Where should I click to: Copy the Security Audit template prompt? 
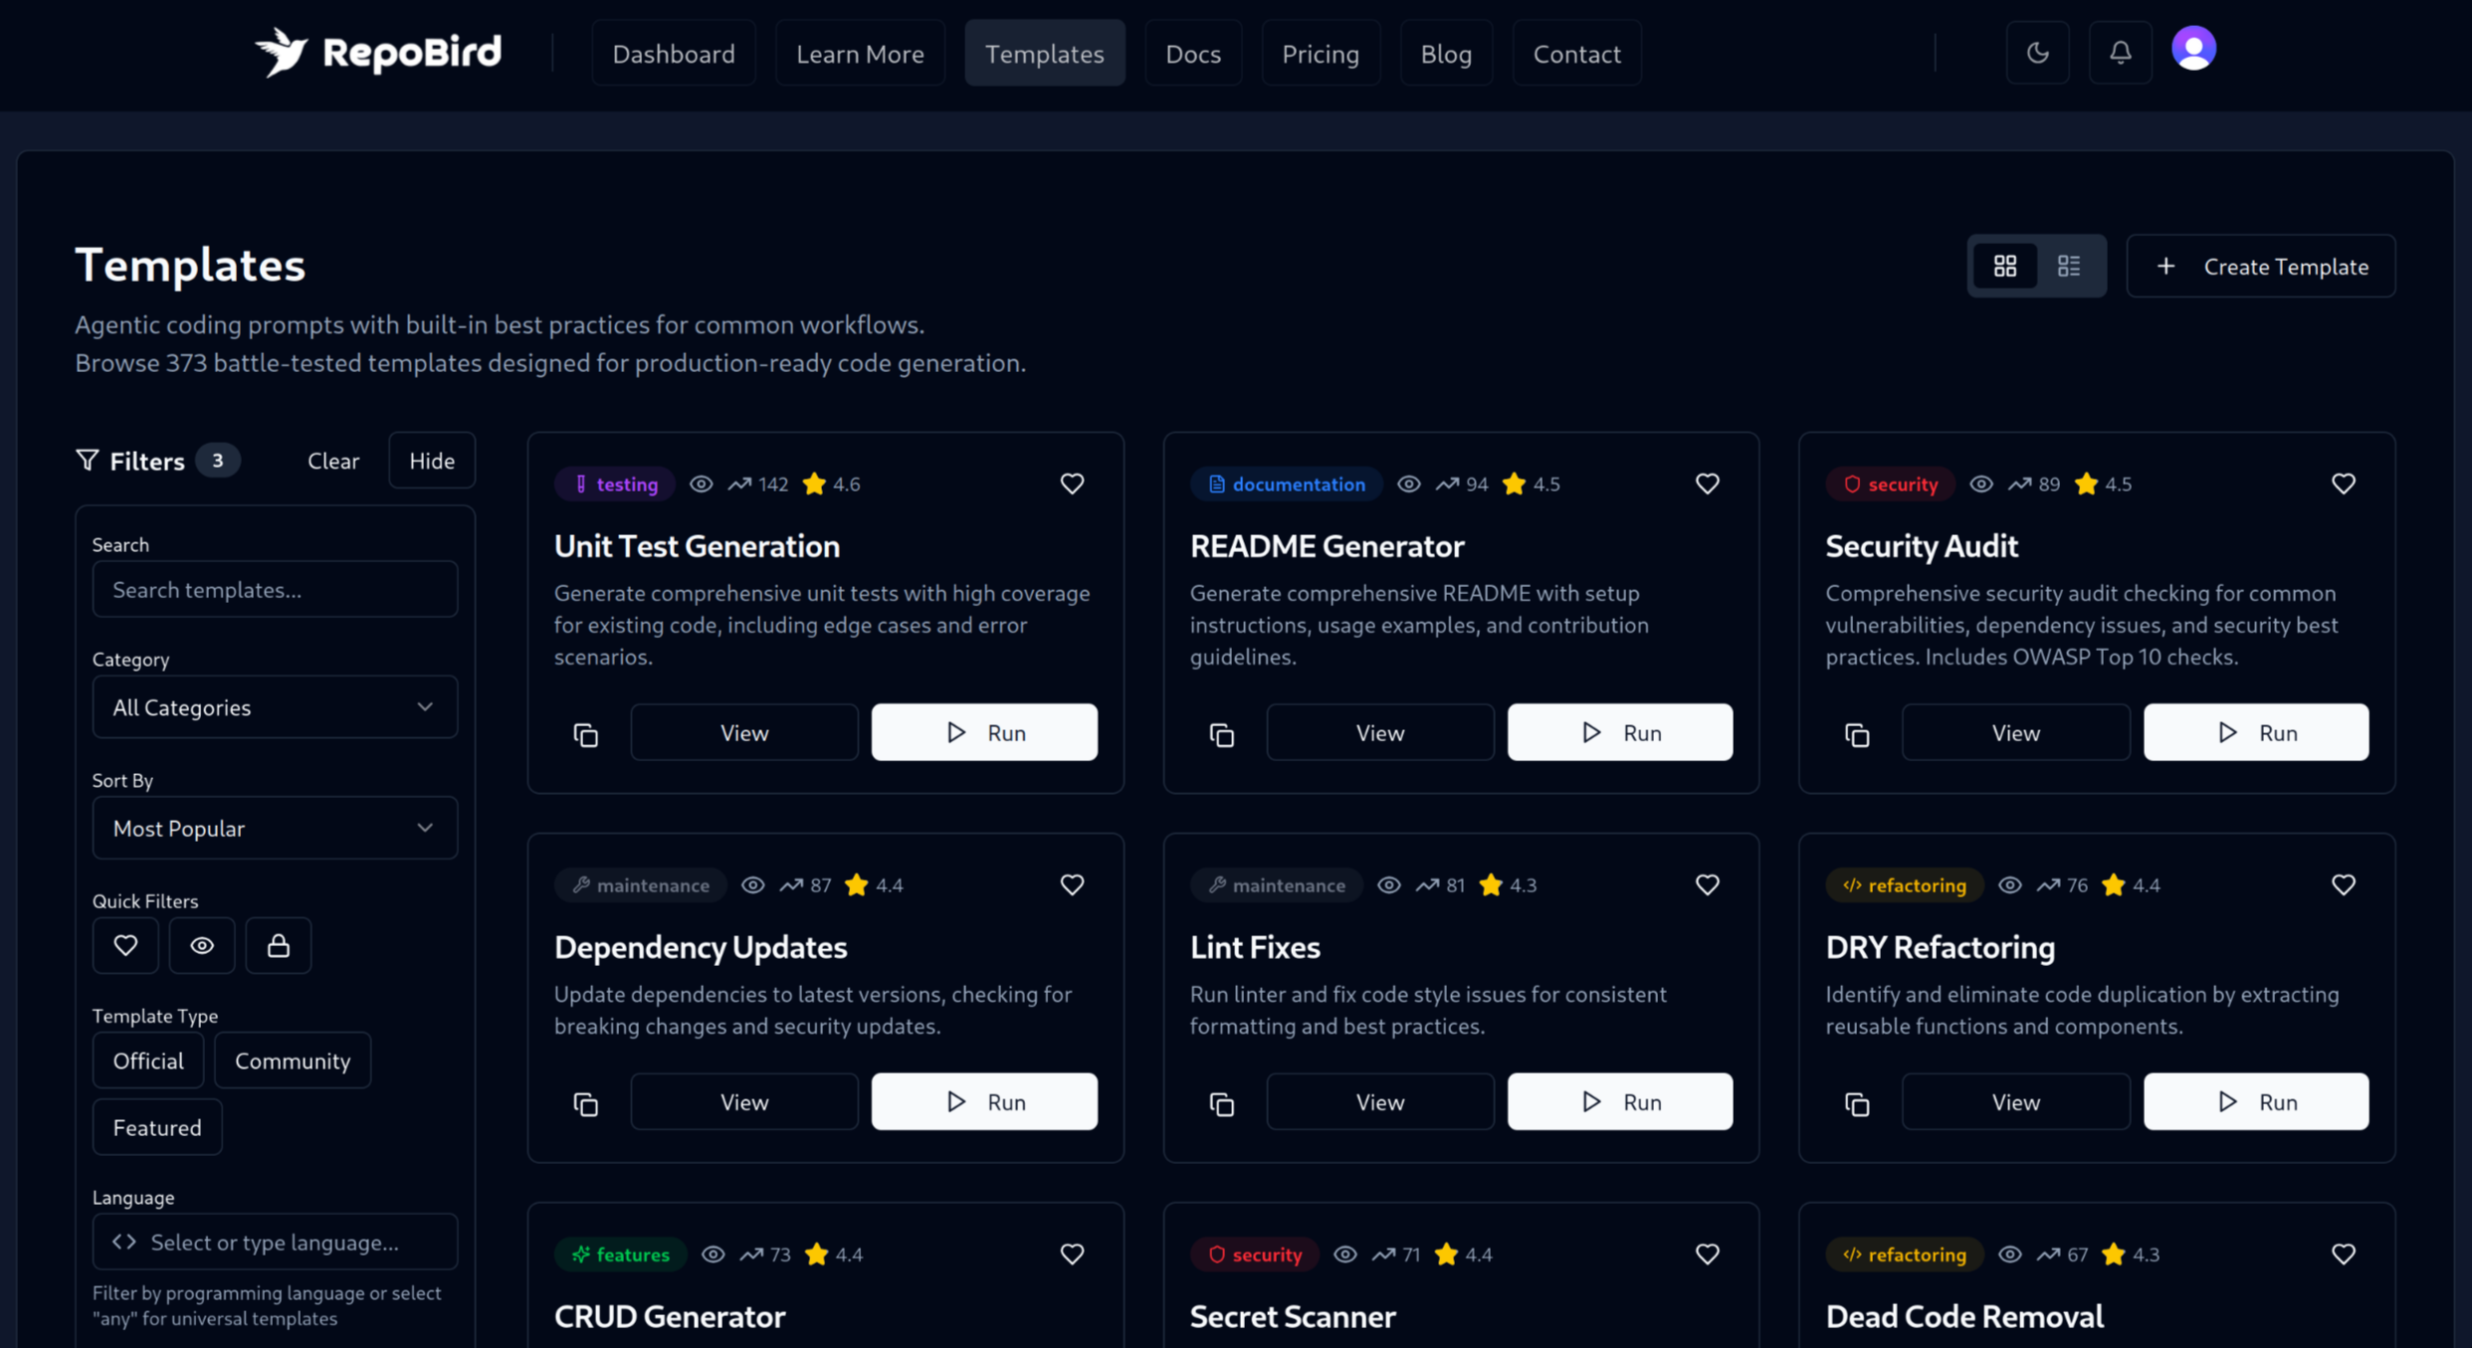tap(1857, 733)
